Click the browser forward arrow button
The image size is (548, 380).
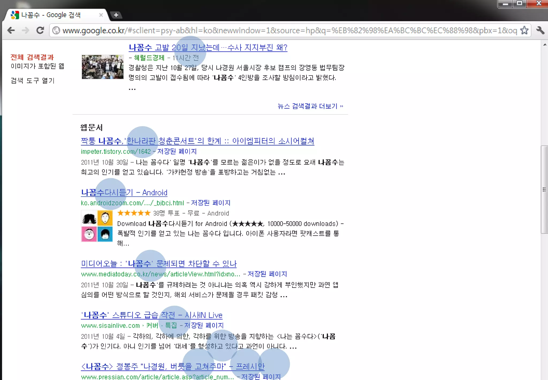[25, 30]
